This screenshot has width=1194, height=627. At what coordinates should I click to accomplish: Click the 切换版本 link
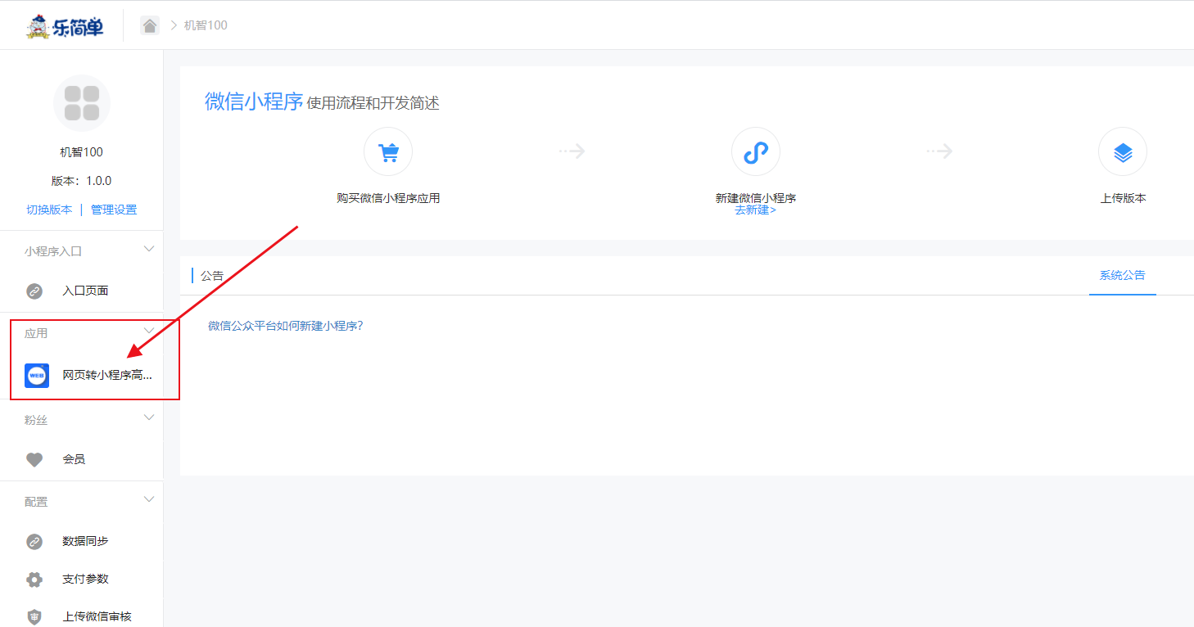coord(49,210)
